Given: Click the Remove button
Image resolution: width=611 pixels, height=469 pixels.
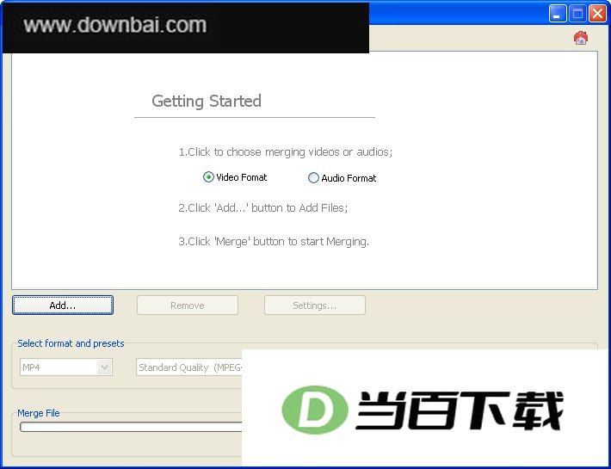Looking at the screenshot, I should pos(188,305).
